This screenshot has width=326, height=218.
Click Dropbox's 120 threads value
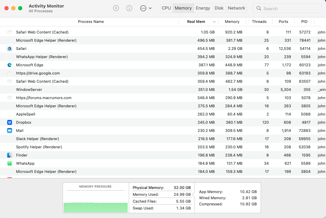point(265,122)
